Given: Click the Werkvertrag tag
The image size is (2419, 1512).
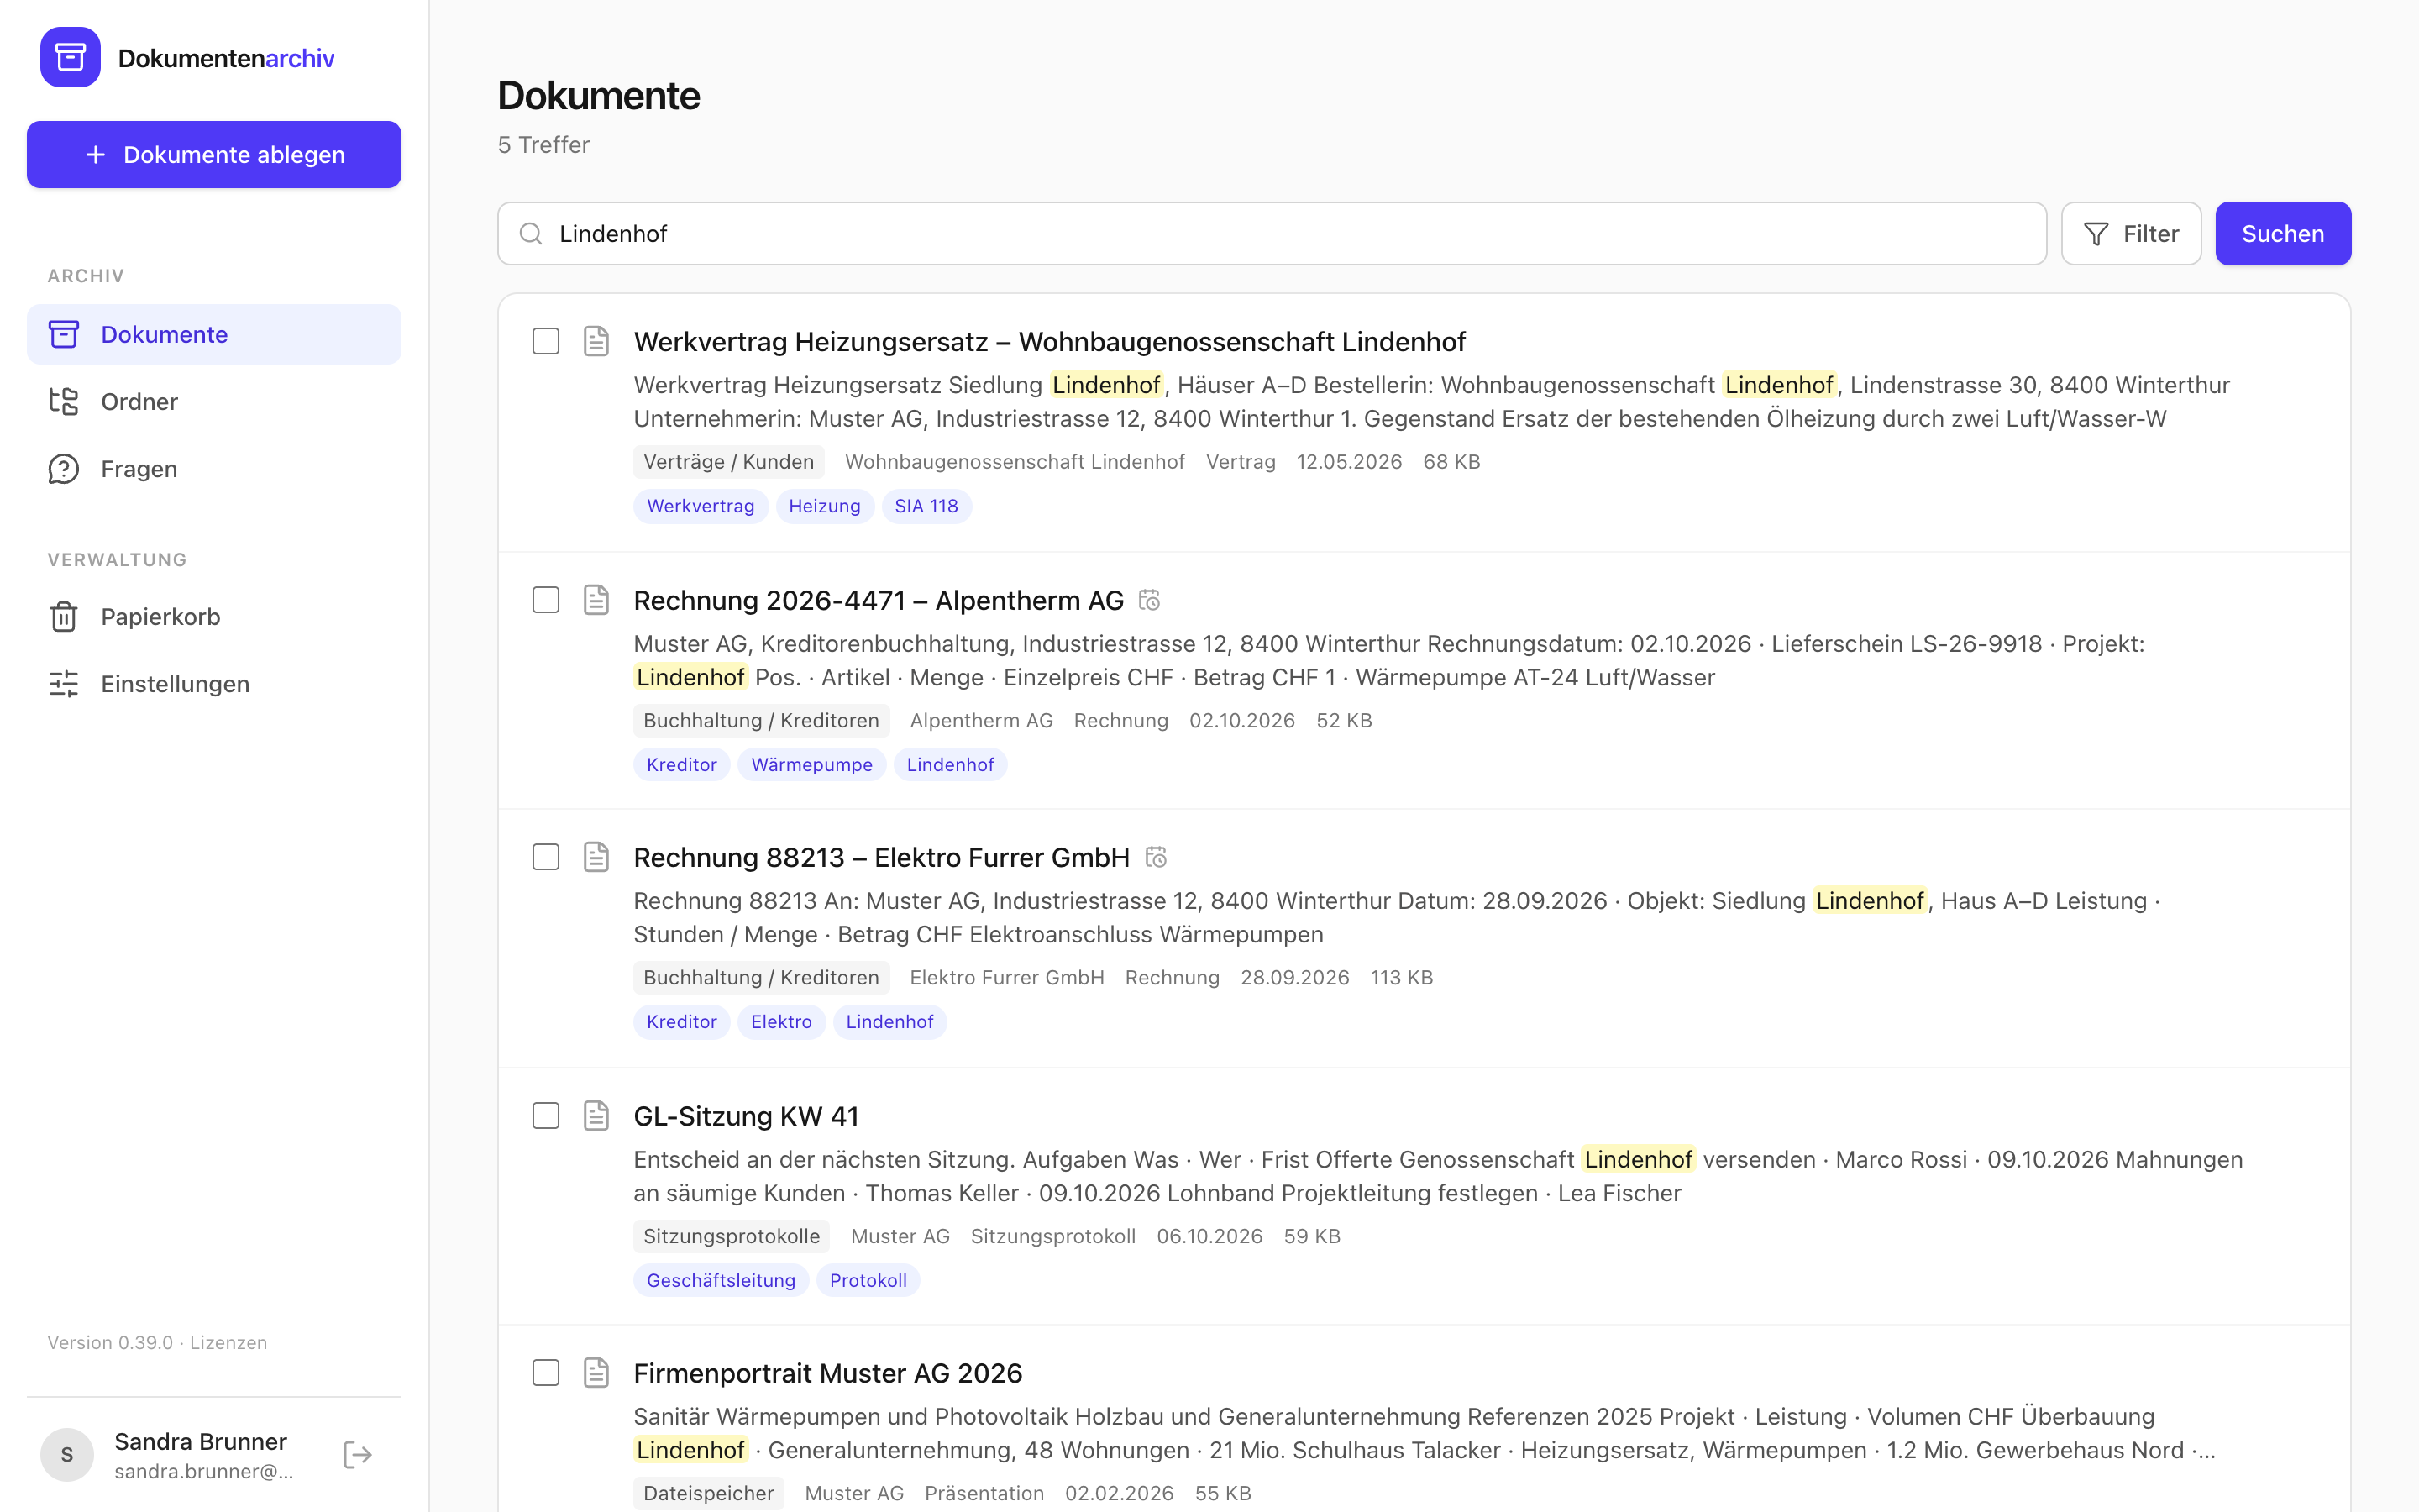Looking at the screenshot, I should 701,506.
